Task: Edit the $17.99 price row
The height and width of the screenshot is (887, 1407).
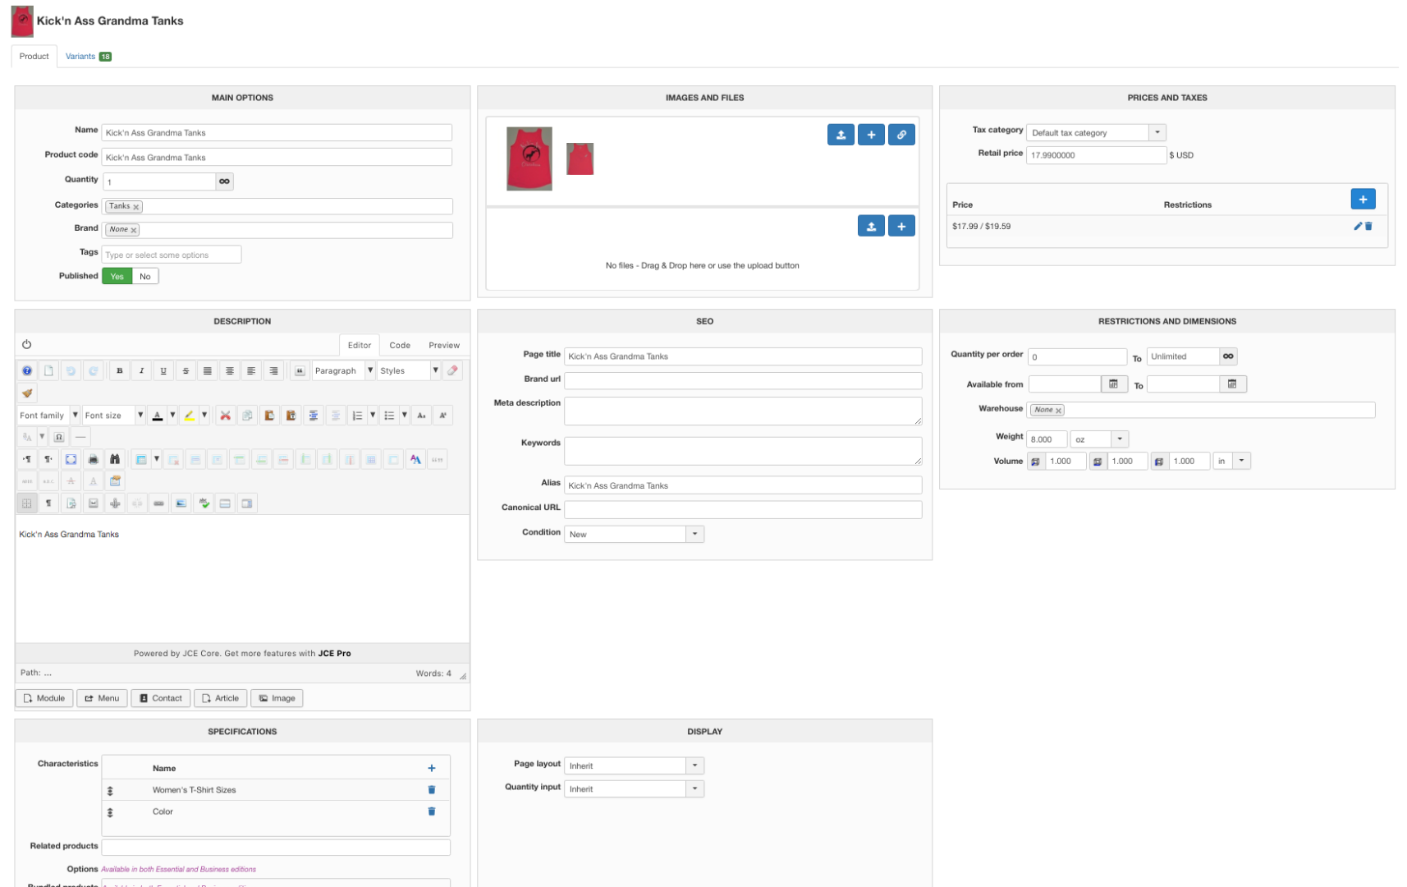Action: click(1358, 227)
